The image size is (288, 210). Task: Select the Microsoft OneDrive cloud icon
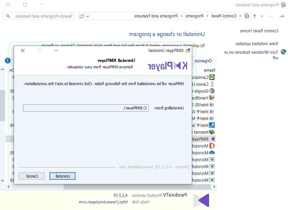pos(212,153)
